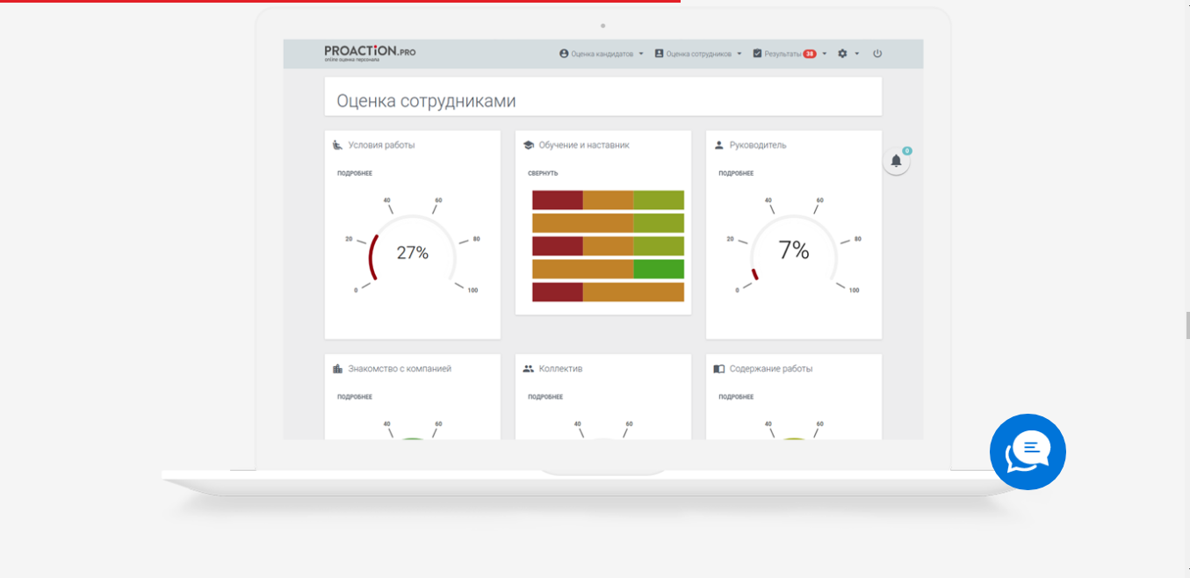This screenshot has width=1190, height=578.
Task: Expand the dropdown next to the settings gear
Action: click(856, 53)
